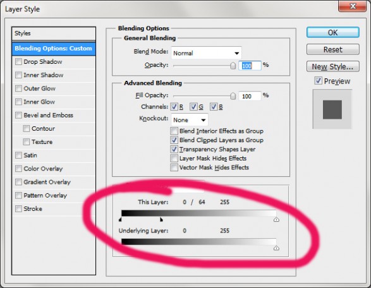
Task: Click the layer style preview thumbnail
Action: 332,109
